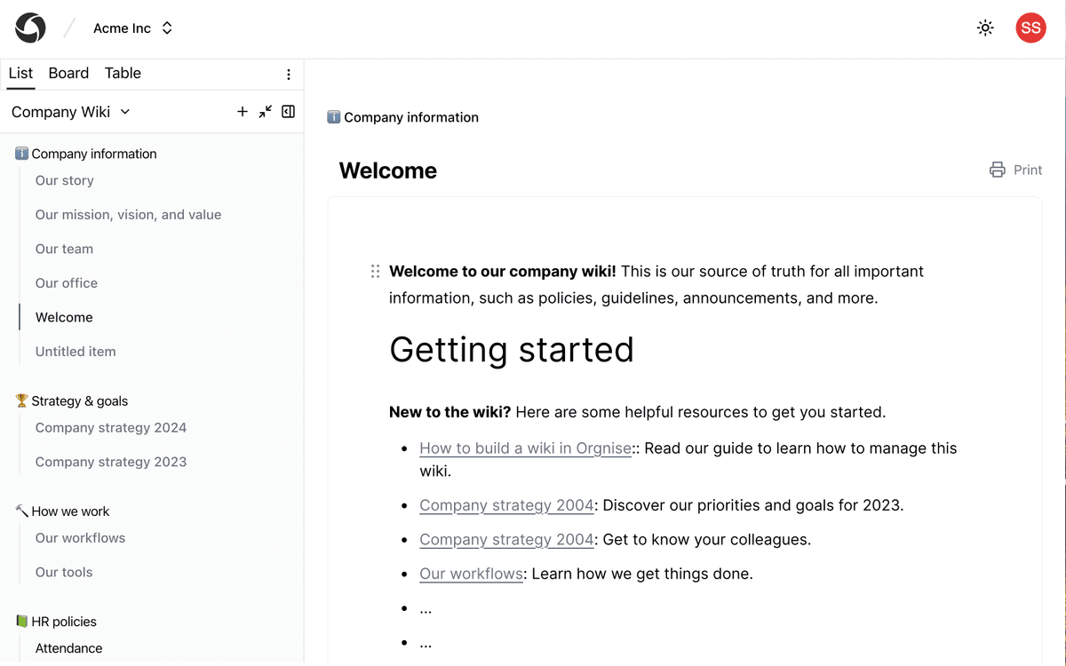Open How to build a wiki link
Viewport: 1066px width, 666px height.
pos(525,448)
